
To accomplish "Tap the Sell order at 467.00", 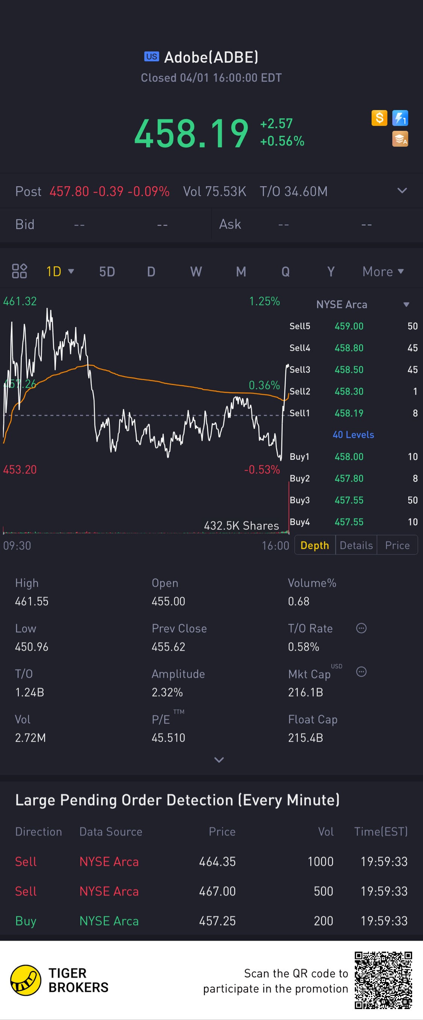I will click(x=211, y=891).
